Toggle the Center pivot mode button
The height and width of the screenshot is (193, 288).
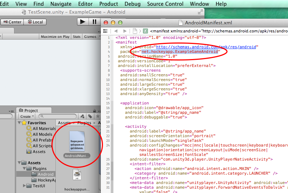(12, 22)
